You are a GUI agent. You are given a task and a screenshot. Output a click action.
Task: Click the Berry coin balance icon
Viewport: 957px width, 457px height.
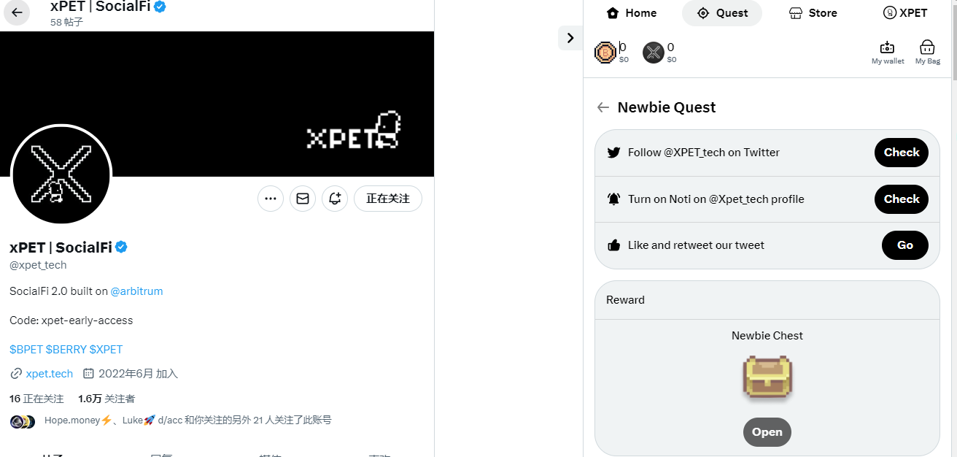pos(606,52)
